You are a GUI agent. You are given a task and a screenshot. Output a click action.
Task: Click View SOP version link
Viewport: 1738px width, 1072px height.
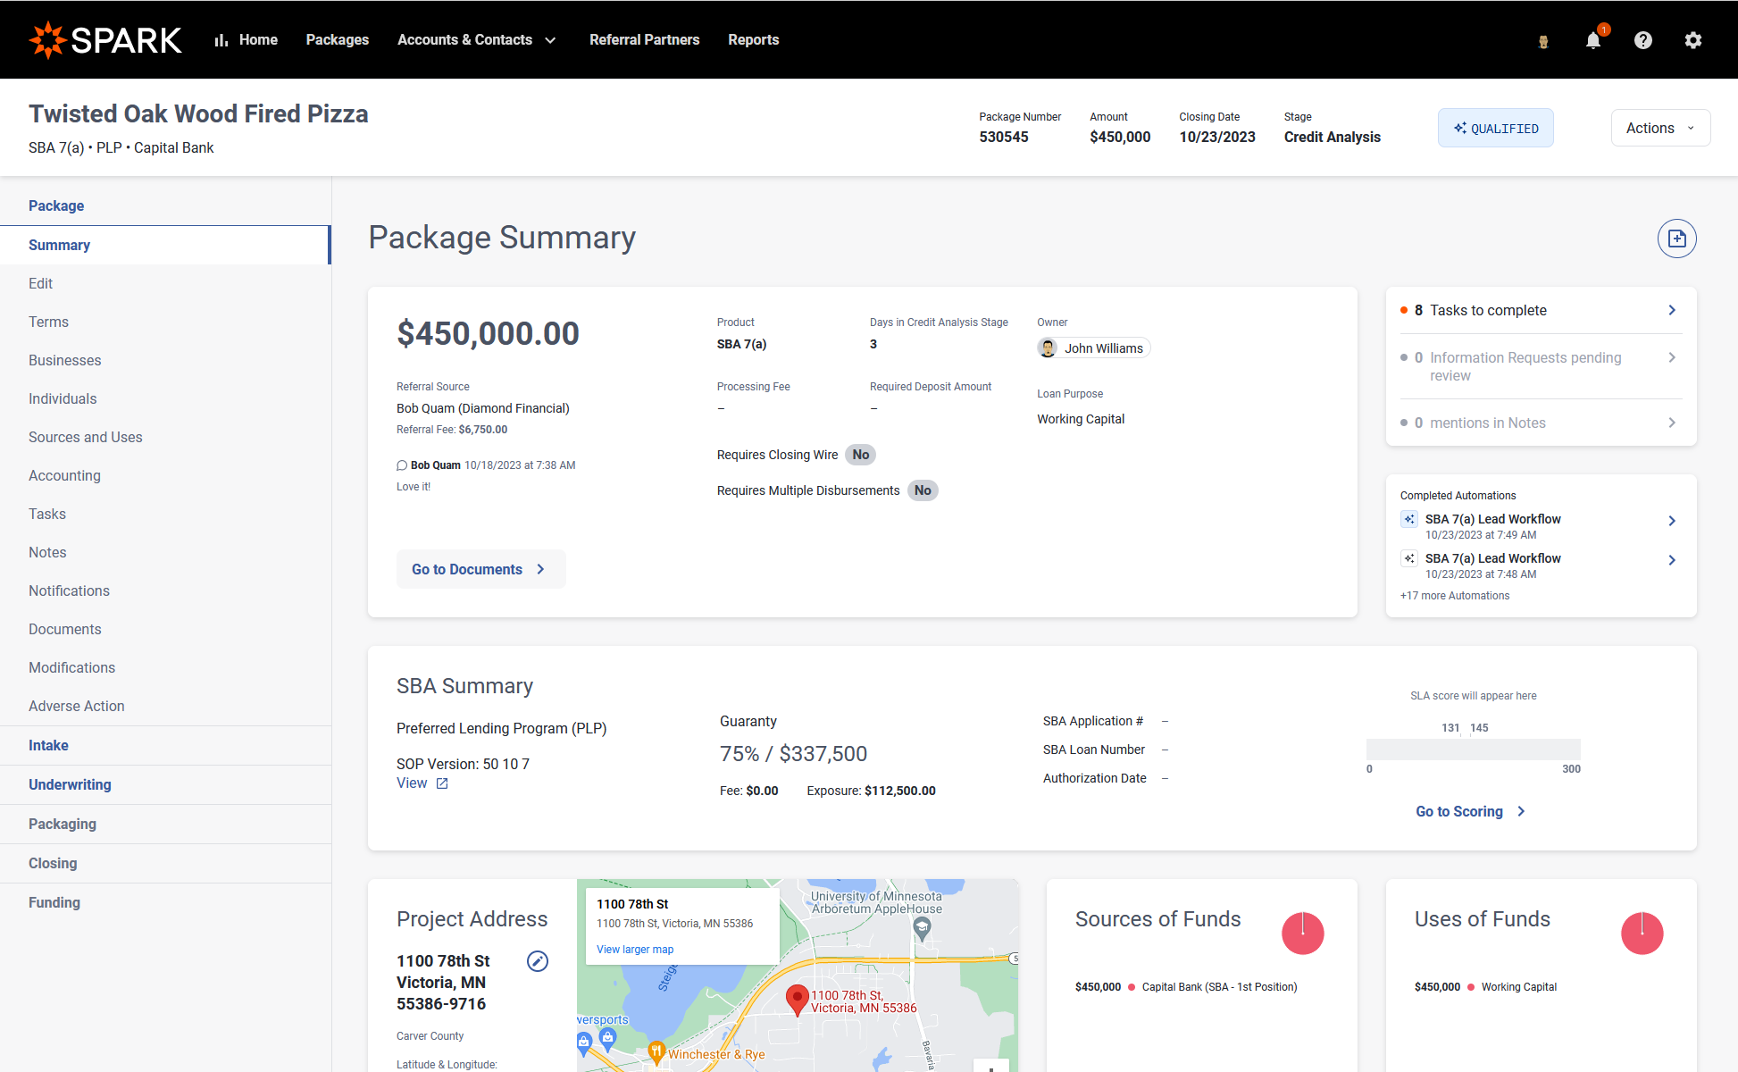click(412, 783)
